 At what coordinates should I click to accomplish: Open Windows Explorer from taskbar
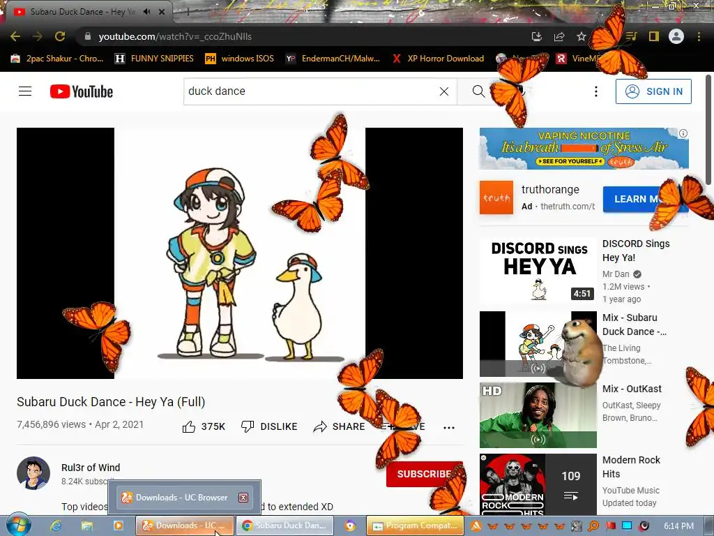click(x=86, y=526)
